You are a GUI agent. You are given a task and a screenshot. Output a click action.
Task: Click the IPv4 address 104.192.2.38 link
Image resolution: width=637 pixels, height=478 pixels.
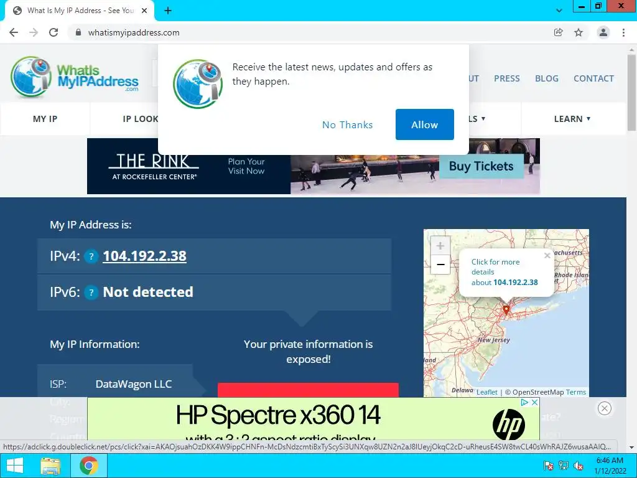[x=144, y=256]
